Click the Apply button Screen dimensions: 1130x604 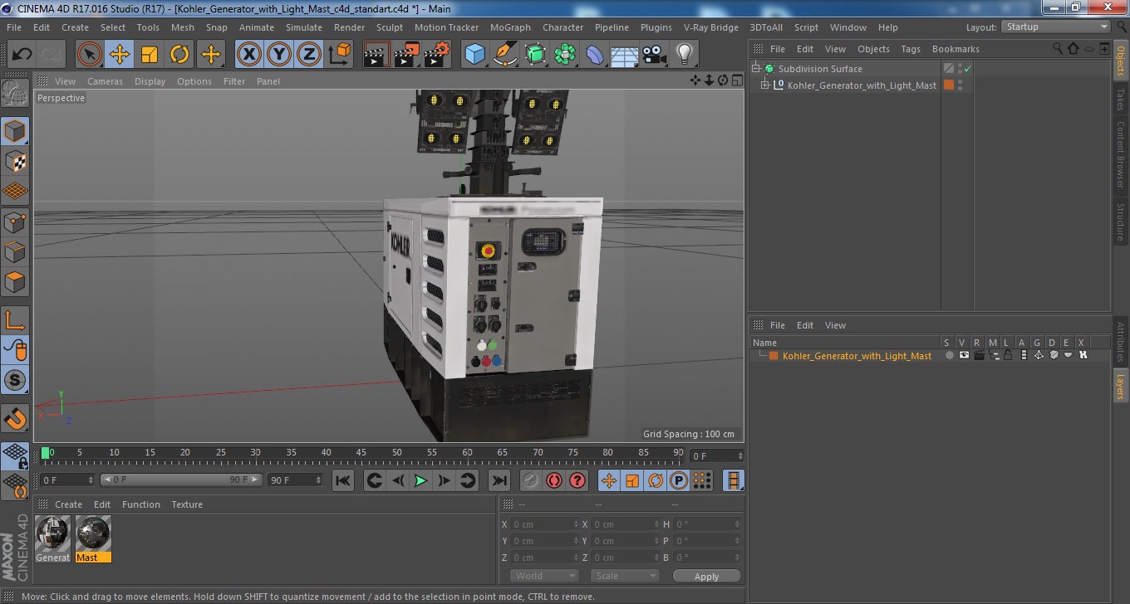coord(706,577)
